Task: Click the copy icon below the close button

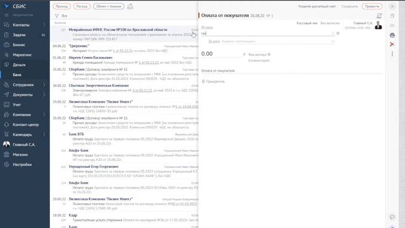Action: pyautogui.click(x=392, y=16)
